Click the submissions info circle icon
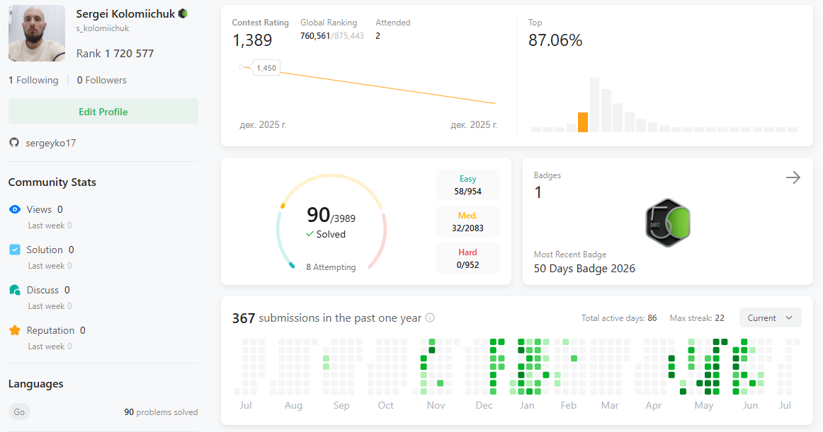This screenshot has width=823, height=432. [x=430, y=317]
